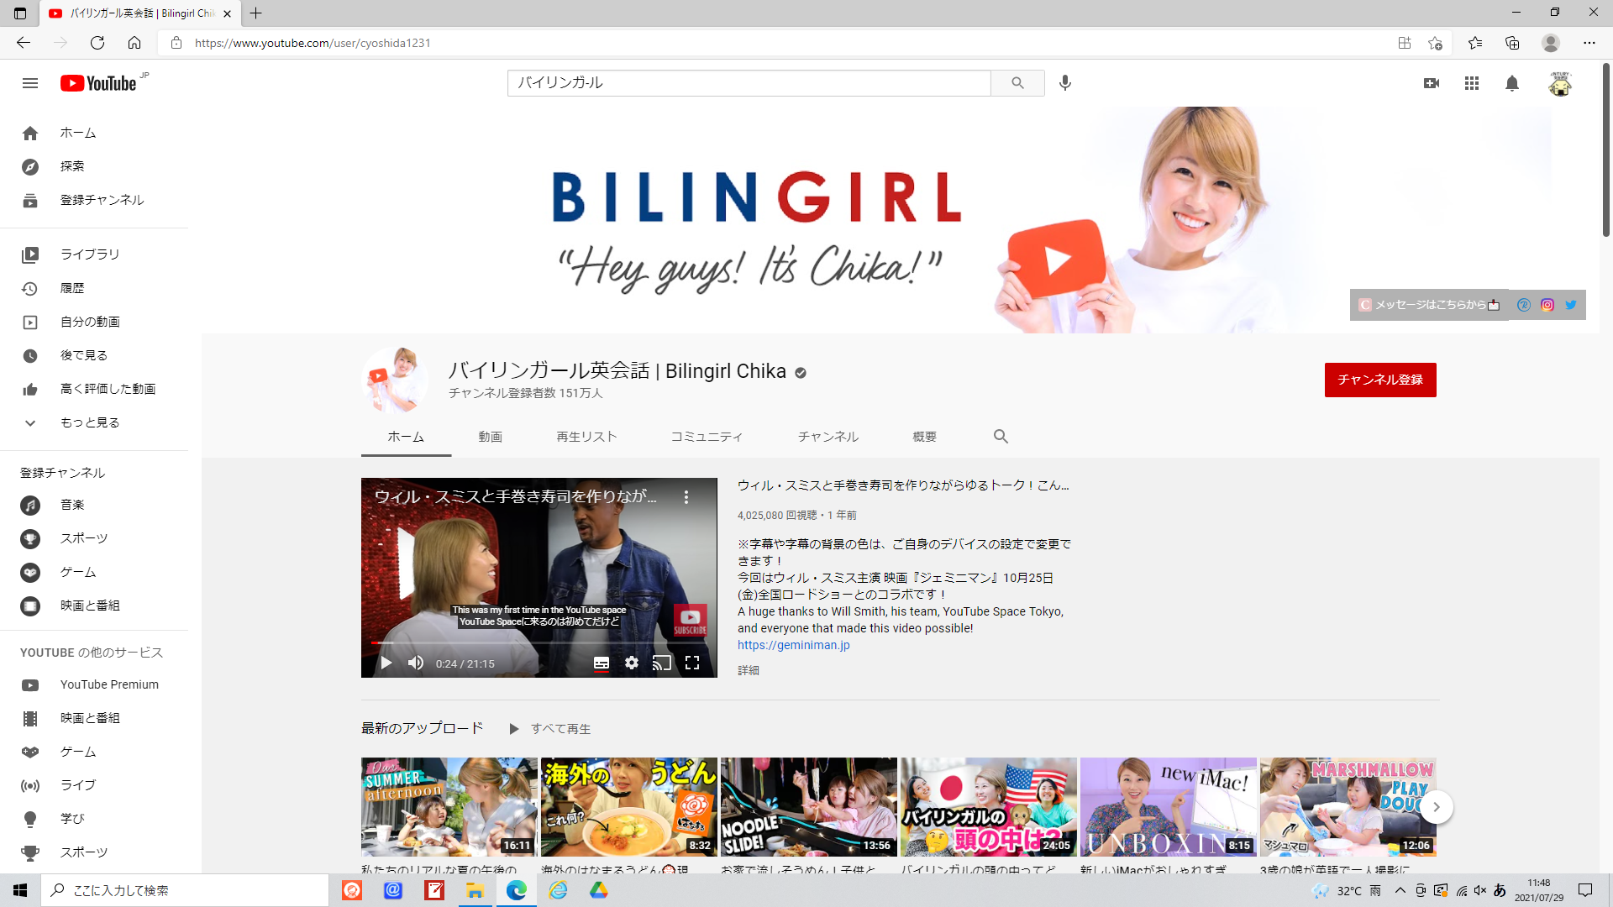The image size is (1613, 907).
Task: Show hidden system tray icons
Action: [1400, 890]
